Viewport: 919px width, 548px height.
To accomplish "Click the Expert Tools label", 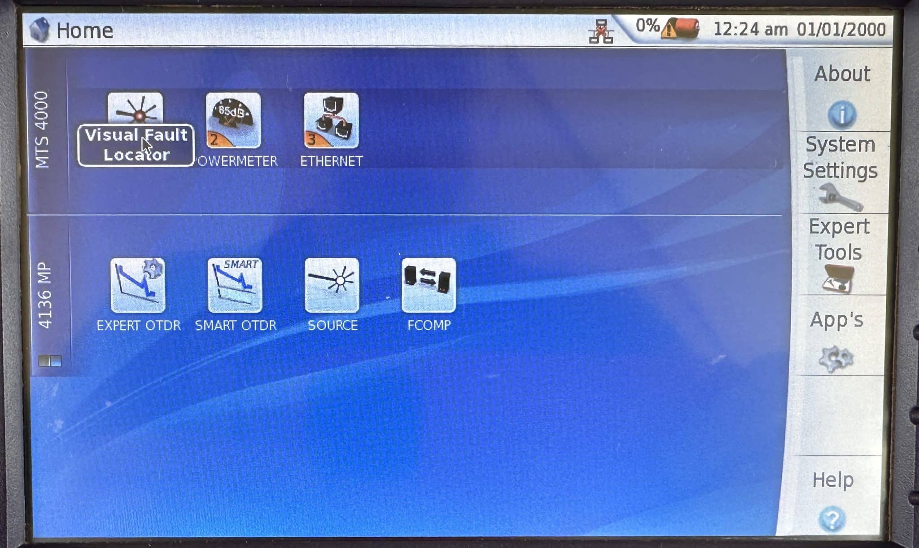I will click(839, 239).
